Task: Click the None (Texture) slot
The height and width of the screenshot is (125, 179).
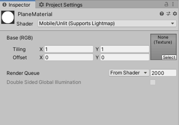Action: (163, 45)
